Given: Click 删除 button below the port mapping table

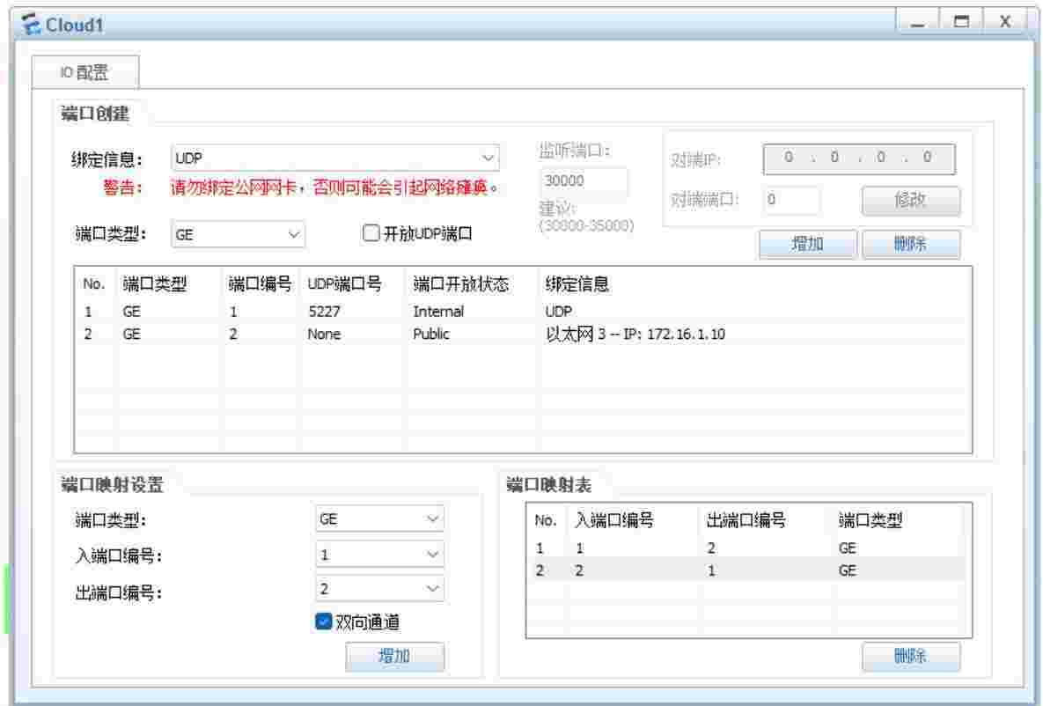Looking at the screenshot, I should click(x=910, y=657).
